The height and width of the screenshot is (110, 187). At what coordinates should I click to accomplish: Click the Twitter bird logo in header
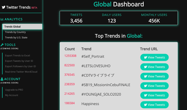coord(3,7)
